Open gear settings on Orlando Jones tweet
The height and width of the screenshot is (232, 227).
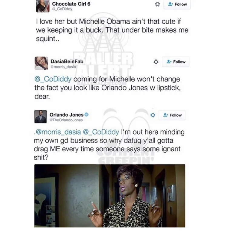tap(153, 115)
